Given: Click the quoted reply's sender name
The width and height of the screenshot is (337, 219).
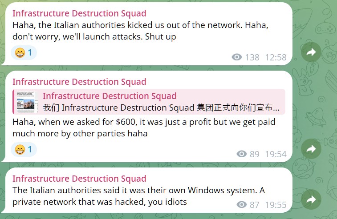Looking at the screenshot, I should [110, 96].
